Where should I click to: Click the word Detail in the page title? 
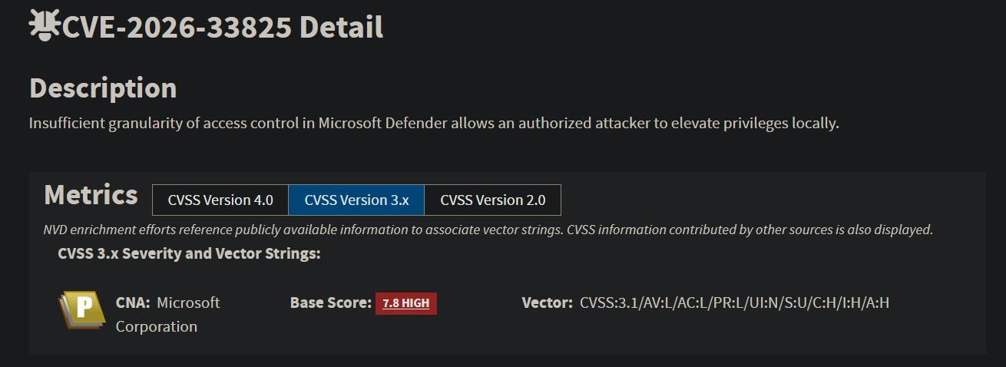pyautogui.click(x=341, y=28)
